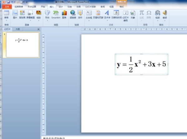Image resolution: width=187 pixels, height=139 pixels.
Task: Open the Shapes (形状) dropdown gallery
Action: pyautogui.click(x=47, y=20)
